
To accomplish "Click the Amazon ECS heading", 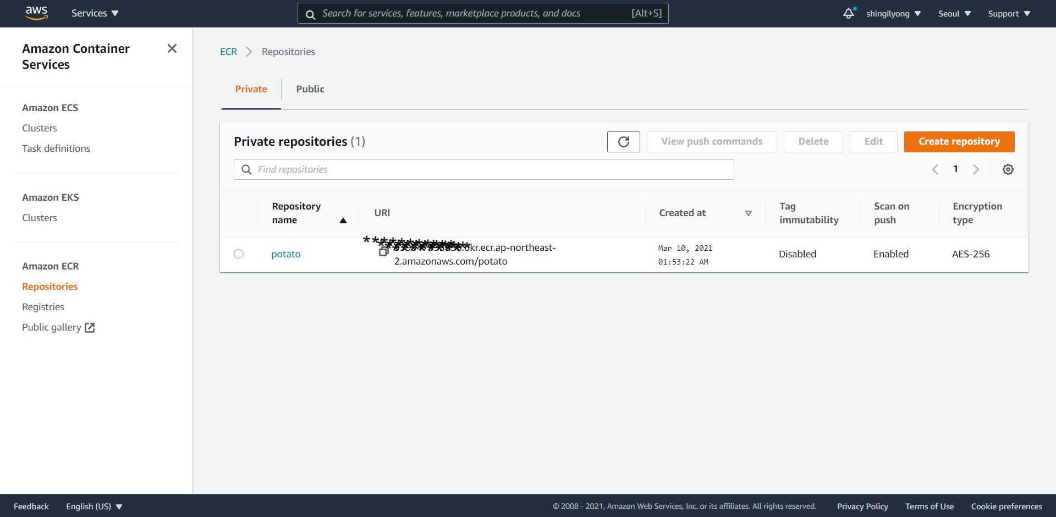I will 50,108.
